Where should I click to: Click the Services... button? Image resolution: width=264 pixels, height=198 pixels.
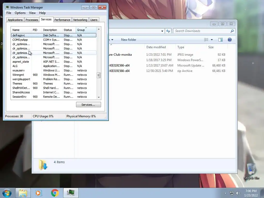pyautogui.click(x=88, y=105)
